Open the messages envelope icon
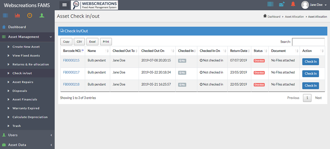 coord(282,4)
